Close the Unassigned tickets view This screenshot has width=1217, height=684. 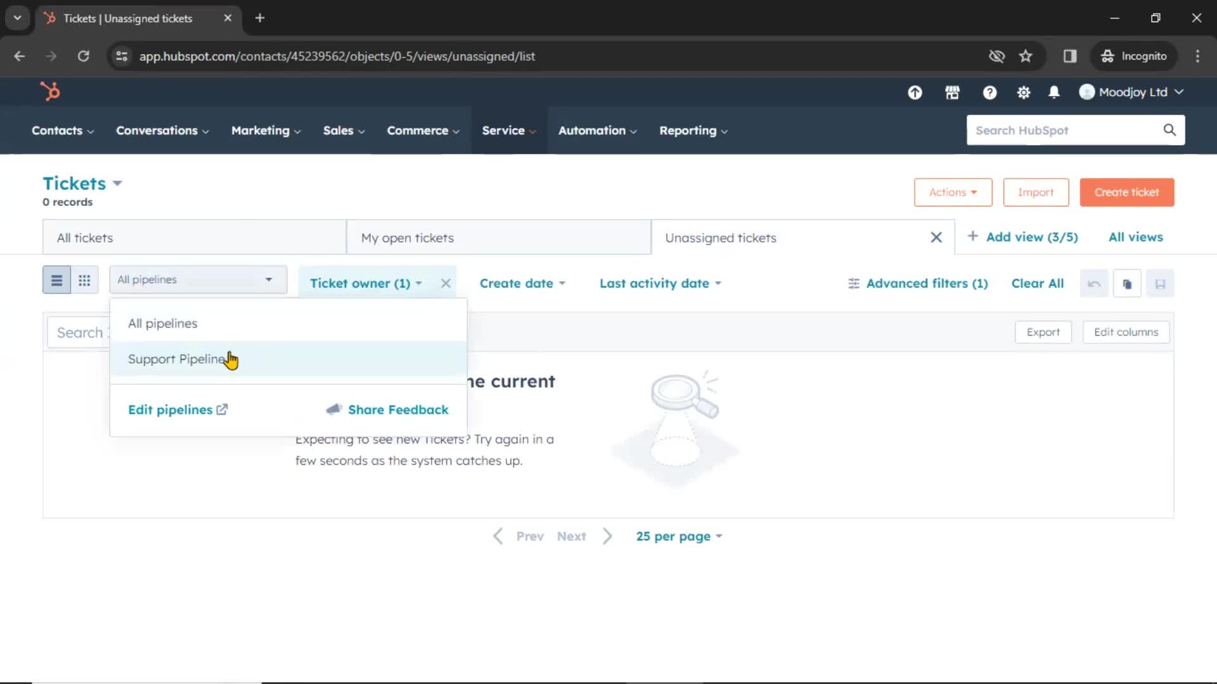(x=936, y=237)
